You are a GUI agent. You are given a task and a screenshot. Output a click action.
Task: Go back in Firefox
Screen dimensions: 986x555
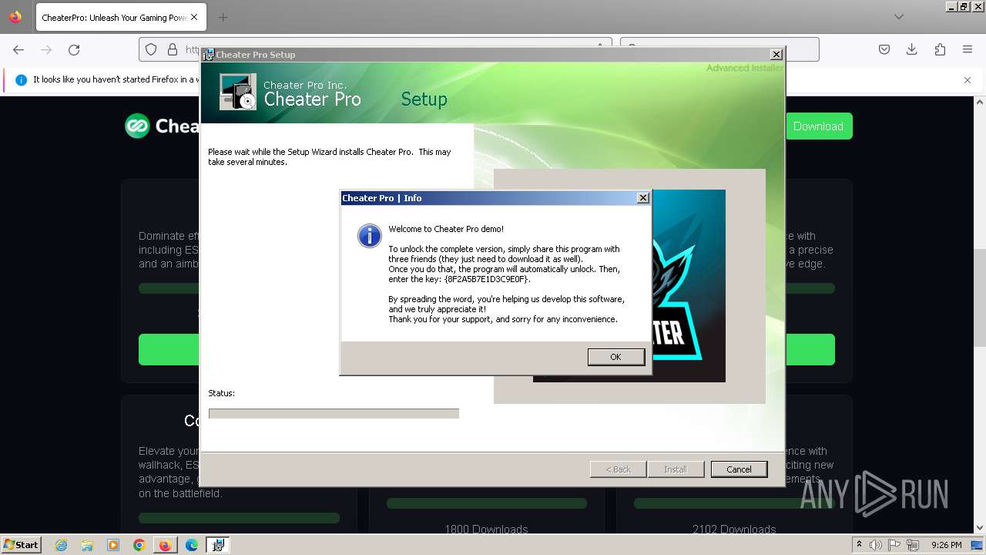pos(18,49)
